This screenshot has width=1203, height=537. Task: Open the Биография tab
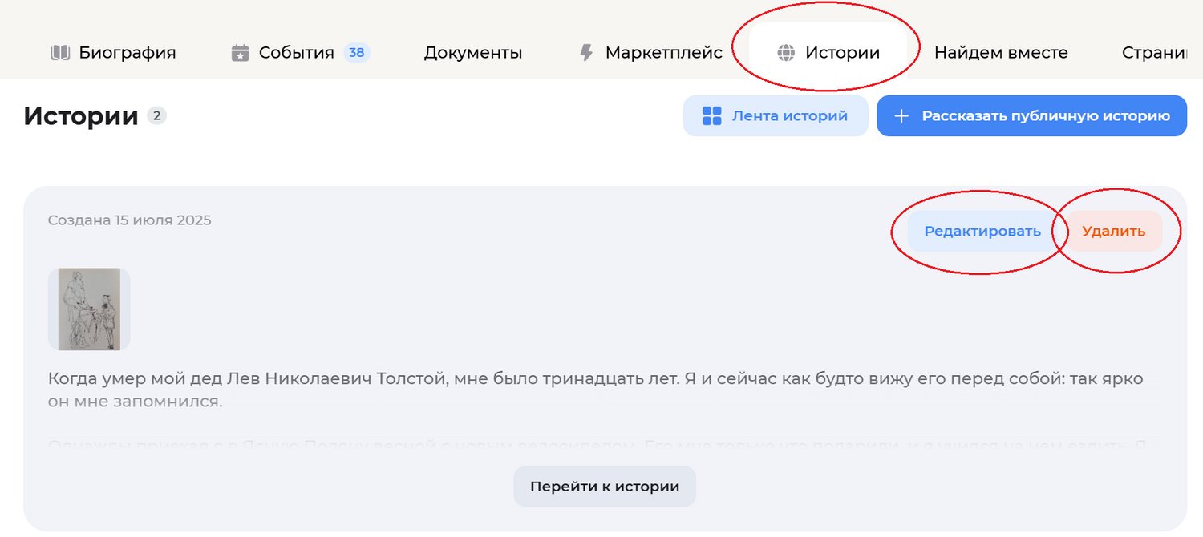coord(127,53)
